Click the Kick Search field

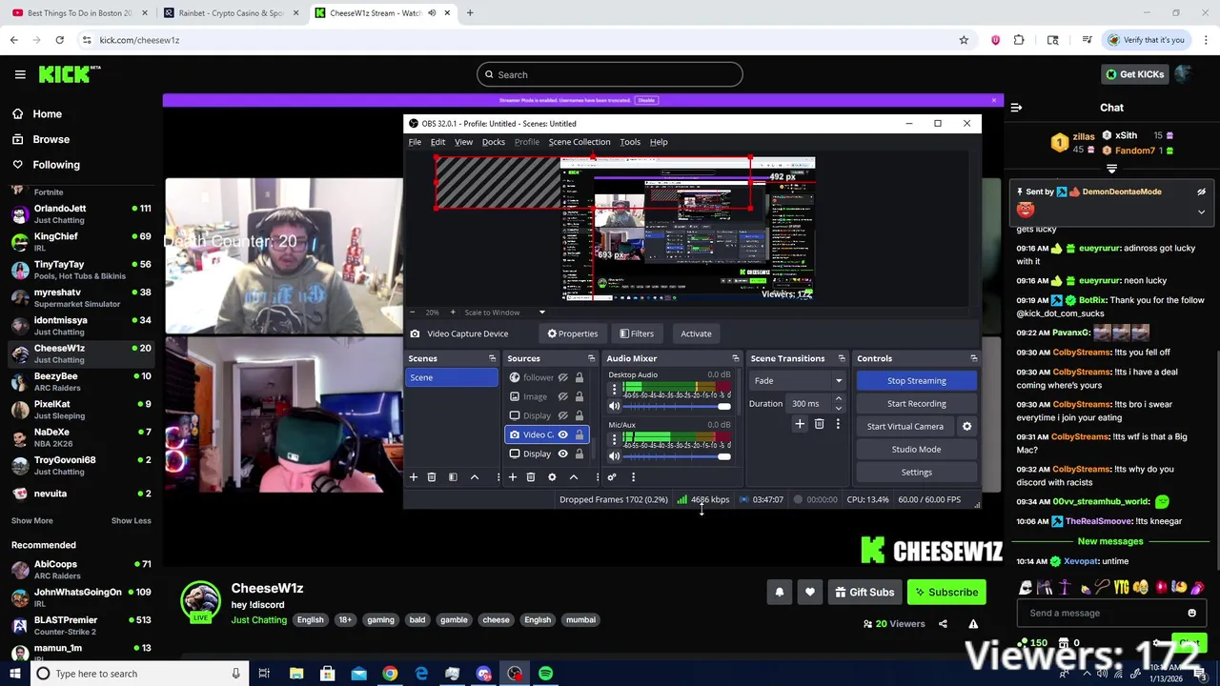pos(610,74)
